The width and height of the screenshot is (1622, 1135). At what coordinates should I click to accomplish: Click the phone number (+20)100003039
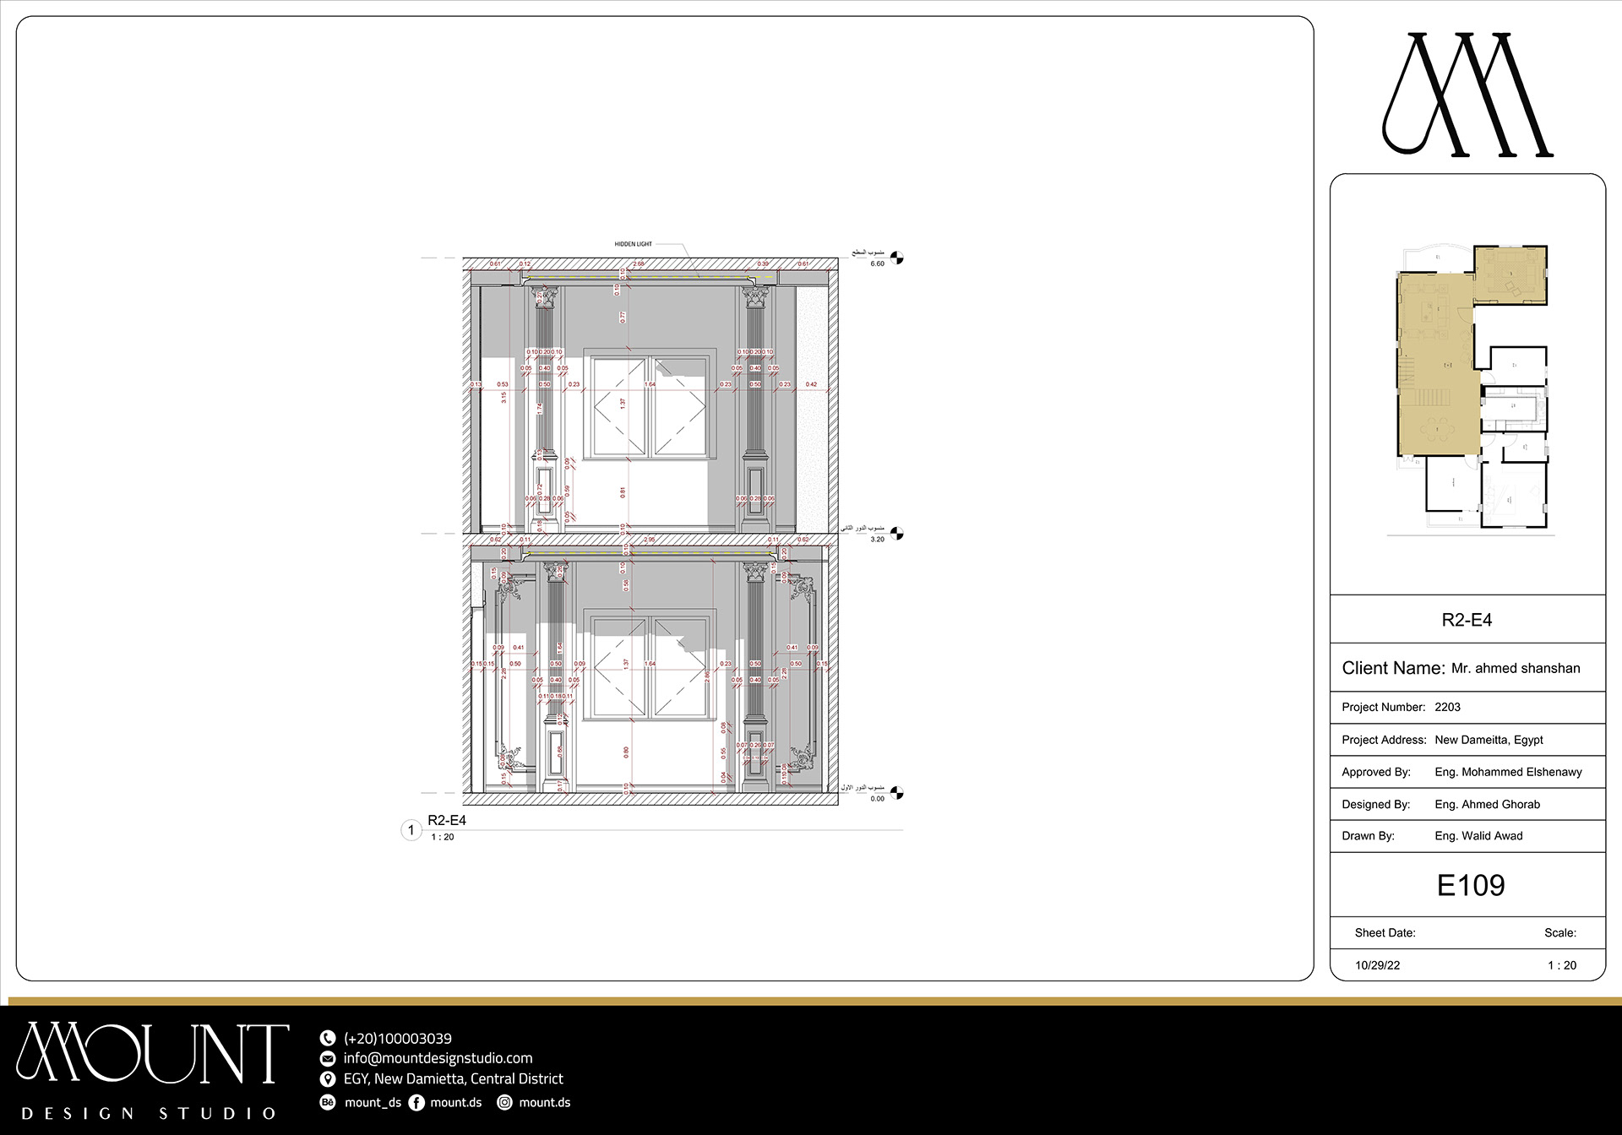click(x=397, y=1039)
